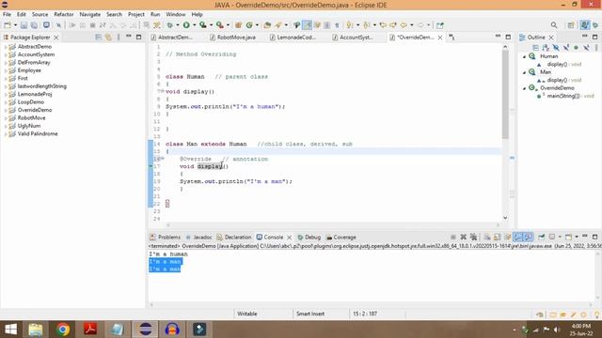The width and height of the screenshot is (602, 338).
Task: Click the External Tools run icon
Action: coord(219,25)
